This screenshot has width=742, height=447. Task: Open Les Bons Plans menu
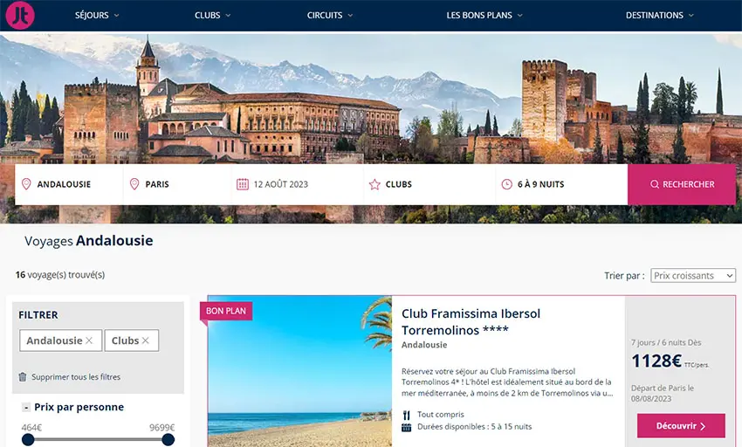(x=484, y=15)
